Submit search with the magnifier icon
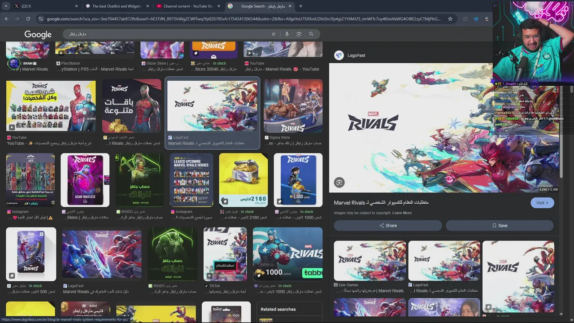Image resolution: width=574 pixels, height=323 pixels. coord(311,34)
